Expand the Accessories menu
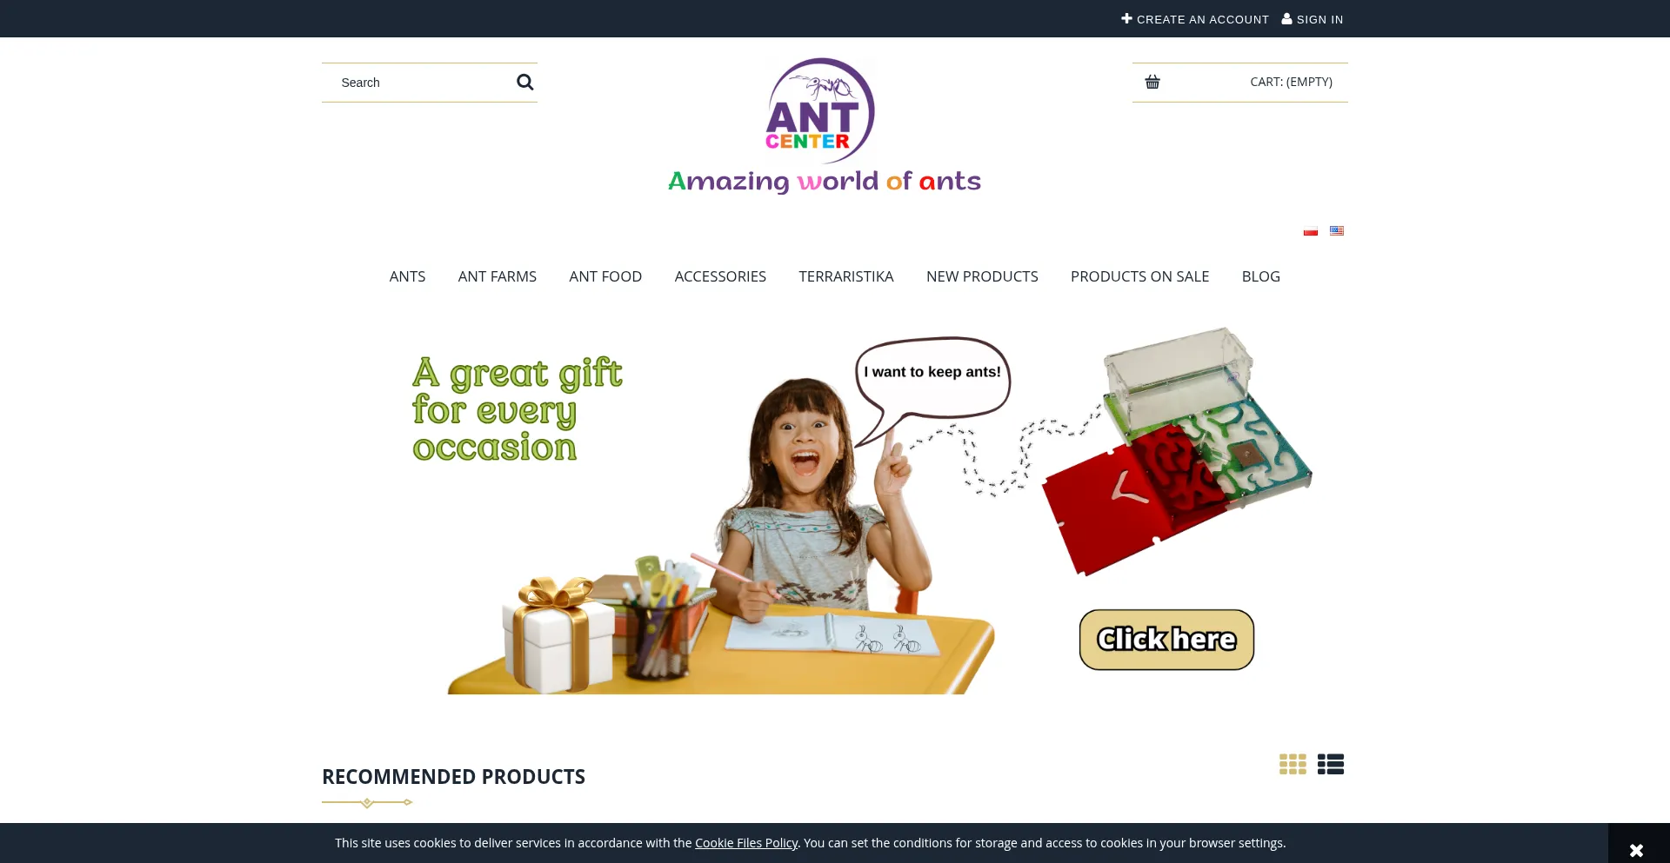The width and height of the screenshot is (1670, 863). click(720, 276)
